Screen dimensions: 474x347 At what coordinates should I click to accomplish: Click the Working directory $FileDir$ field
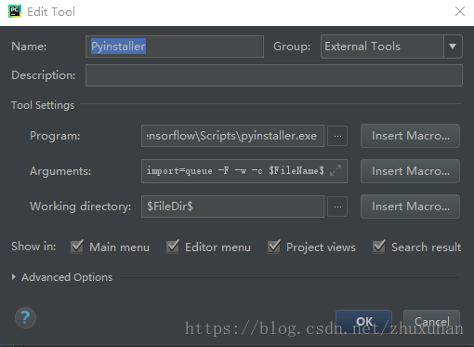click(232, 207)
